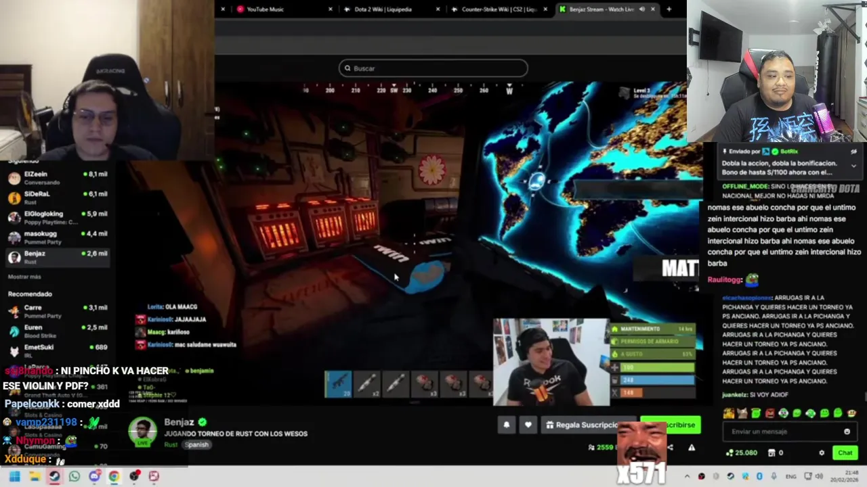Close the YouTube Music tab
The height and width of the screenshot is (487, 867).
pyautogui.click(x=331, y=9)
